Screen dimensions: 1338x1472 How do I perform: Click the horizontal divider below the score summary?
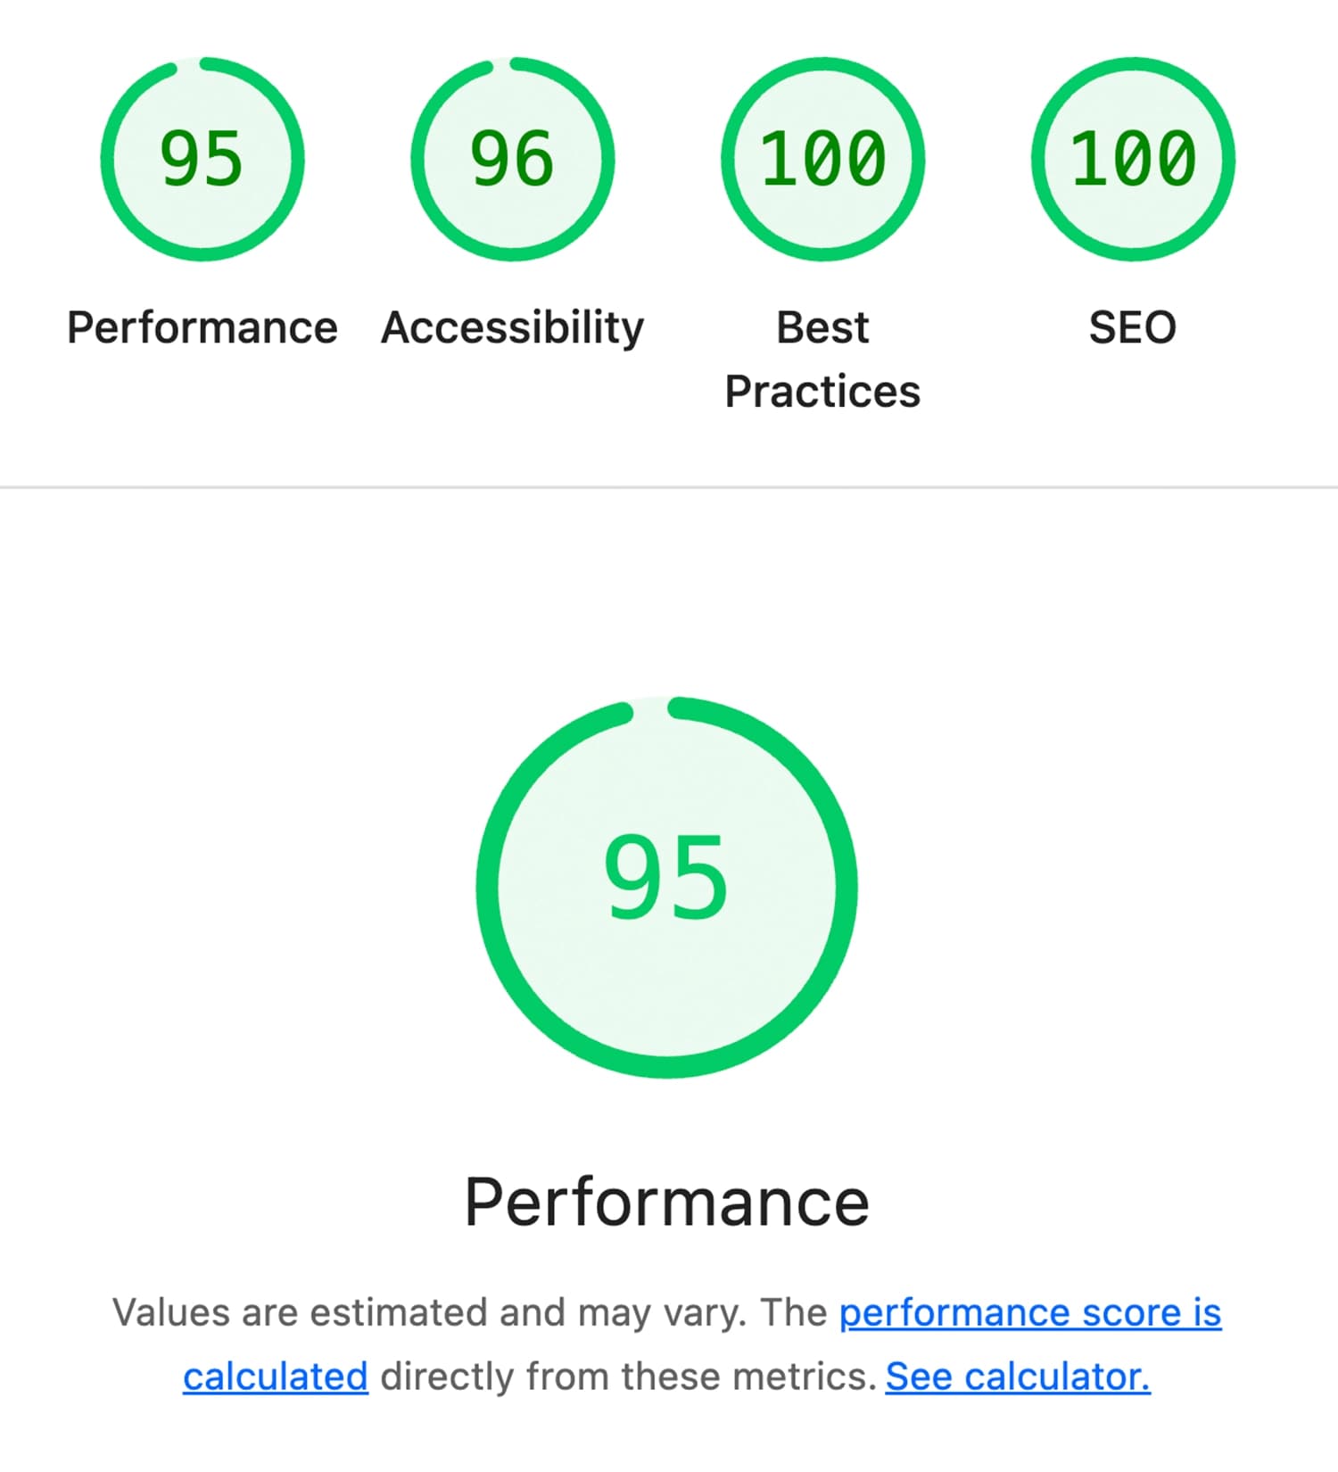point(669,486)
